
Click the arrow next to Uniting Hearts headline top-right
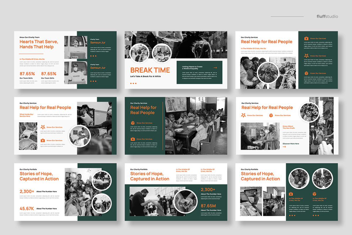[215, 67]
